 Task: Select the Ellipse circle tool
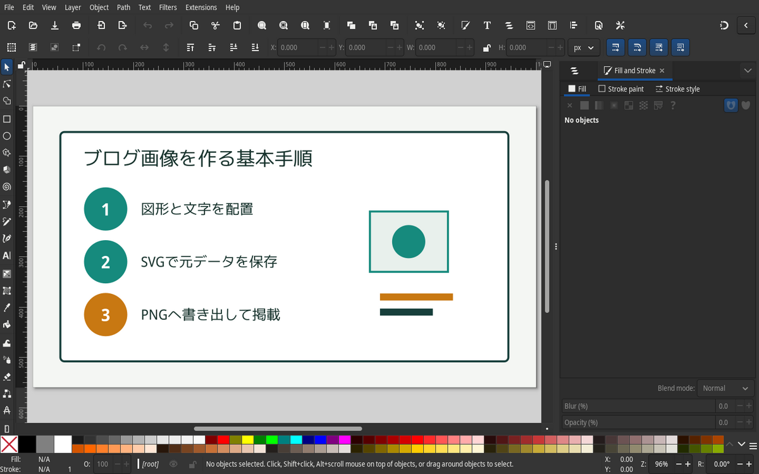[7, 136]
